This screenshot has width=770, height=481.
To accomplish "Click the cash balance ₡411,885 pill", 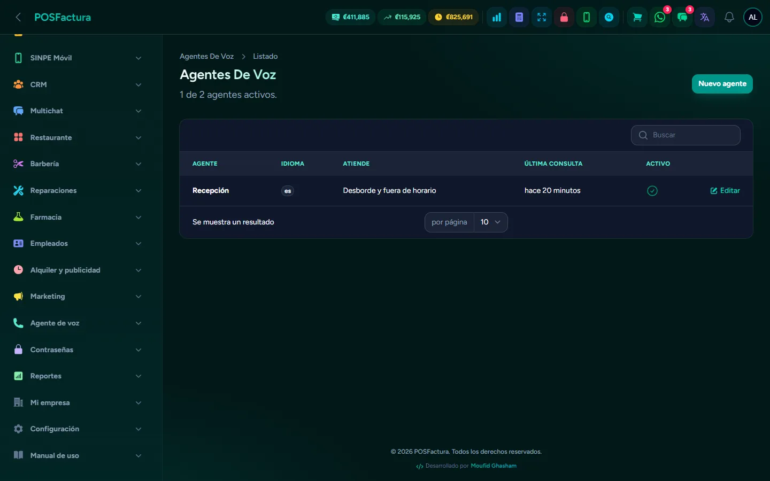I will (350, 17).
